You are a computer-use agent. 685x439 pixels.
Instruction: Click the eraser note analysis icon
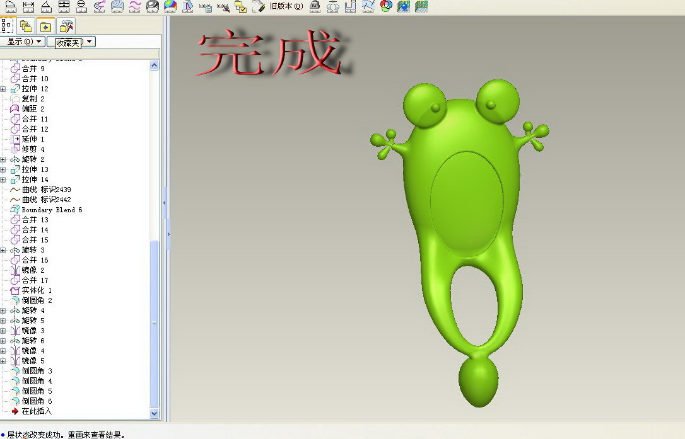(259, 6)
